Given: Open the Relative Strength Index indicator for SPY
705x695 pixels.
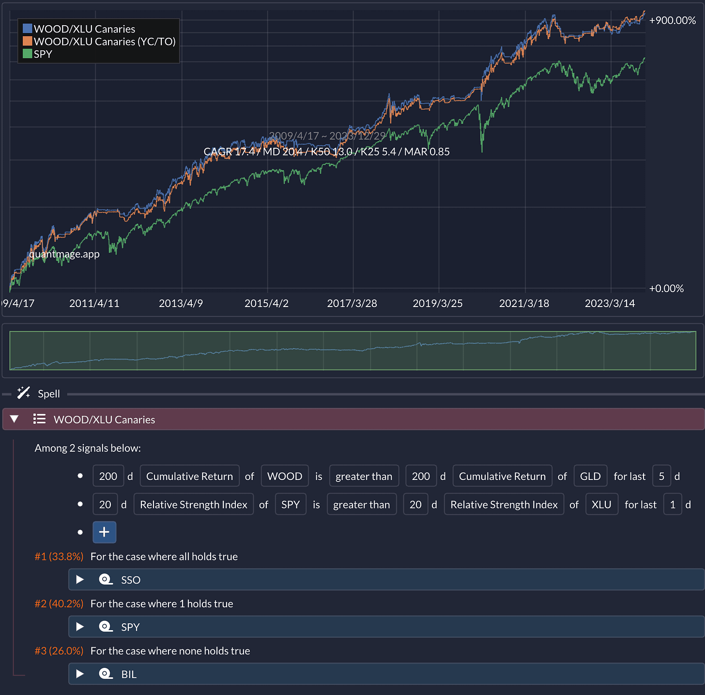Looking at the screenshot, I should pos(194,504).
